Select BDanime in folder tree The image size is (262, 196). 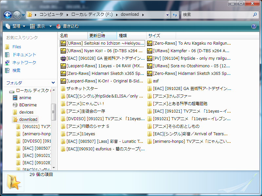tap(25, 105)
